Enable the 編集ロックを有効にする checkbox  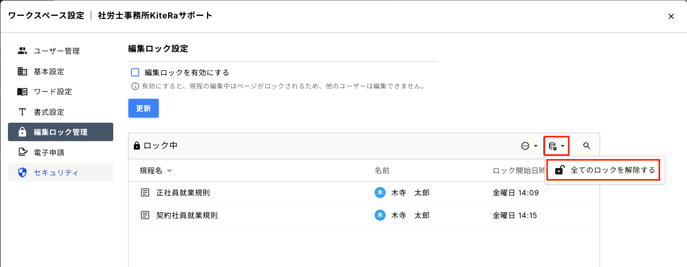(x=135, y=73)
